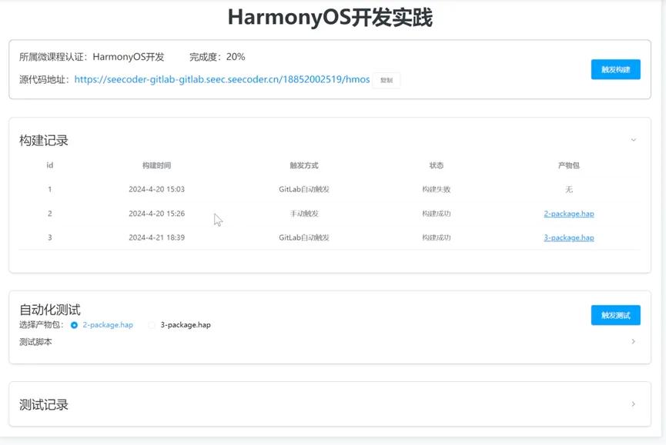Image resolution: width=666 pixels, height=445 pixels.
Task: Click the 2024-4-21 18:39 build time cell
Action: 157,237
